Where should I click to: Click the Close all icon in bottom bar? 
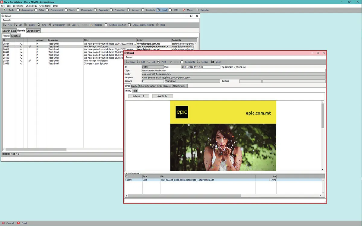[x=3, y=223]
